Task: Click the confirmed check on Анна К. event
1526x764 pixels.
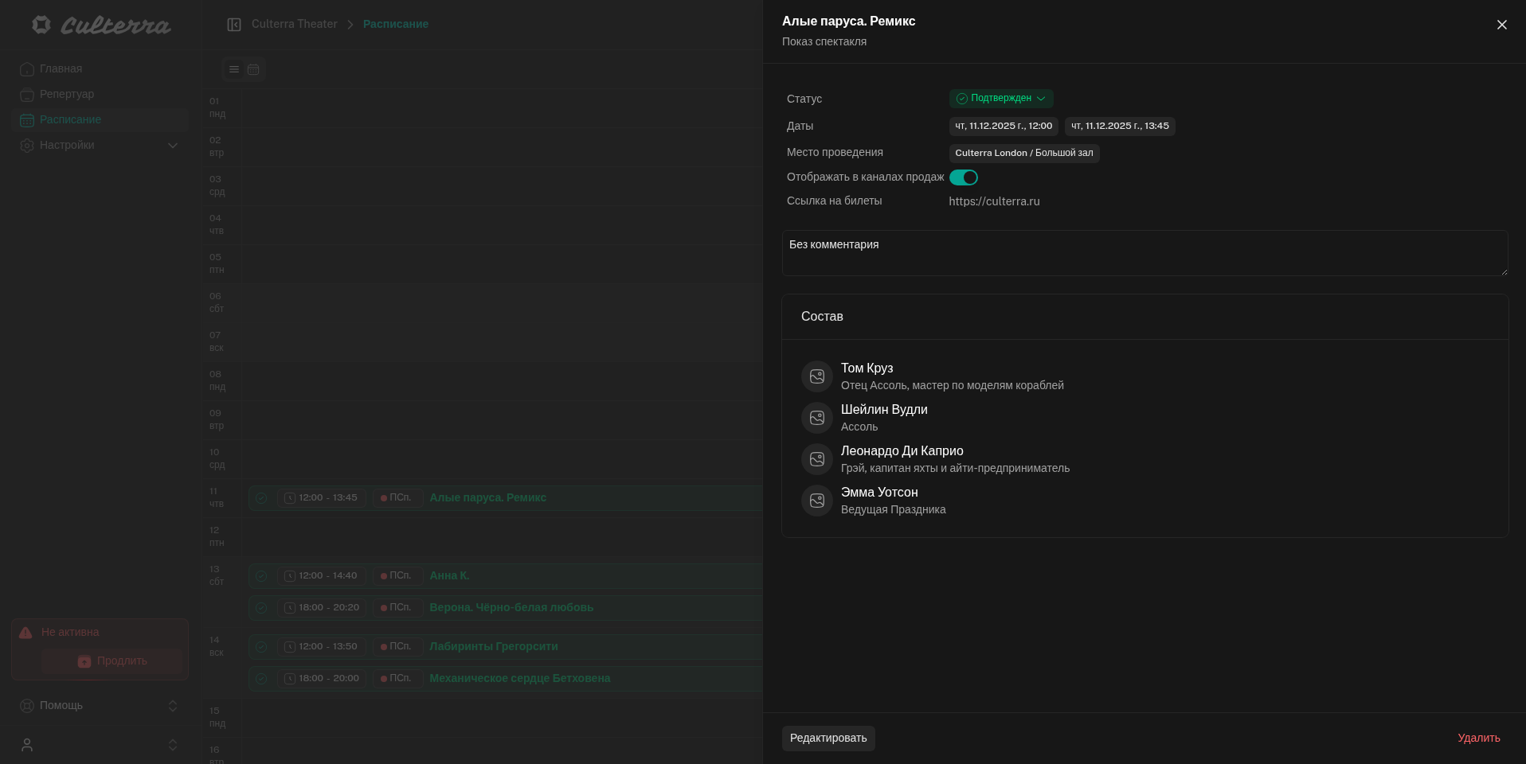Action: click(x=261, y=576)
